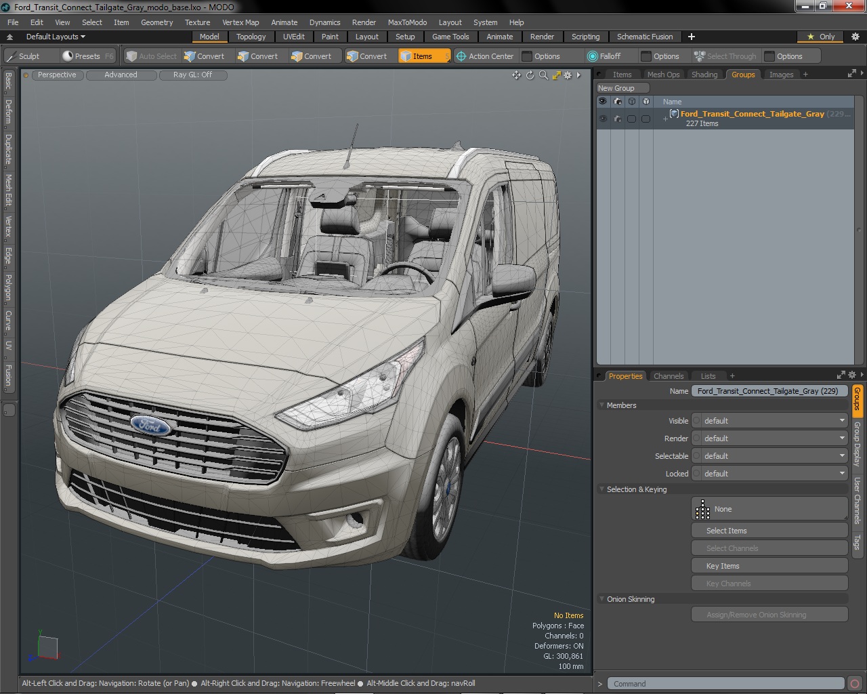Open the Action Center menu
Image resolution: width=867 pixels, height=694 pixels.
pos(485,56)
